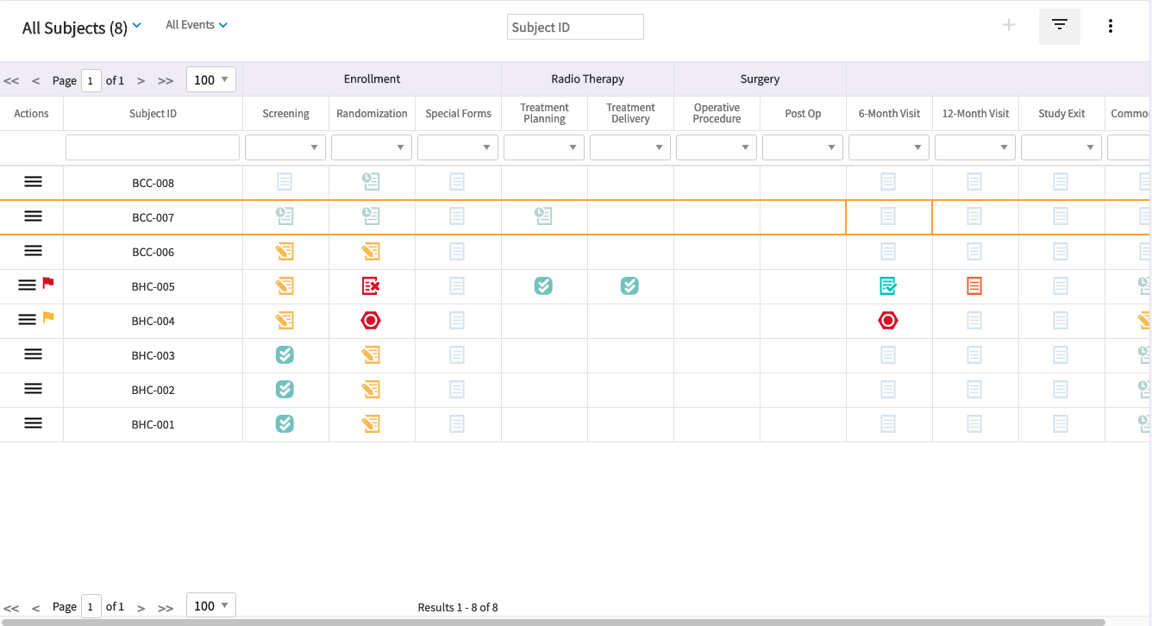Open BCC-007 Screening scheduled form icon

pyautogui.click(x=285, y=216)
